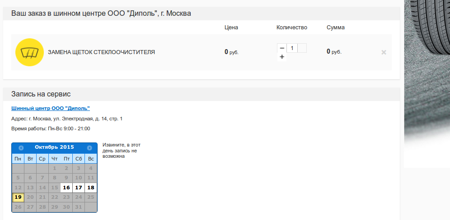Click disabled date October 31
This screenshot has height=220, width=450.
click(79, 207)
